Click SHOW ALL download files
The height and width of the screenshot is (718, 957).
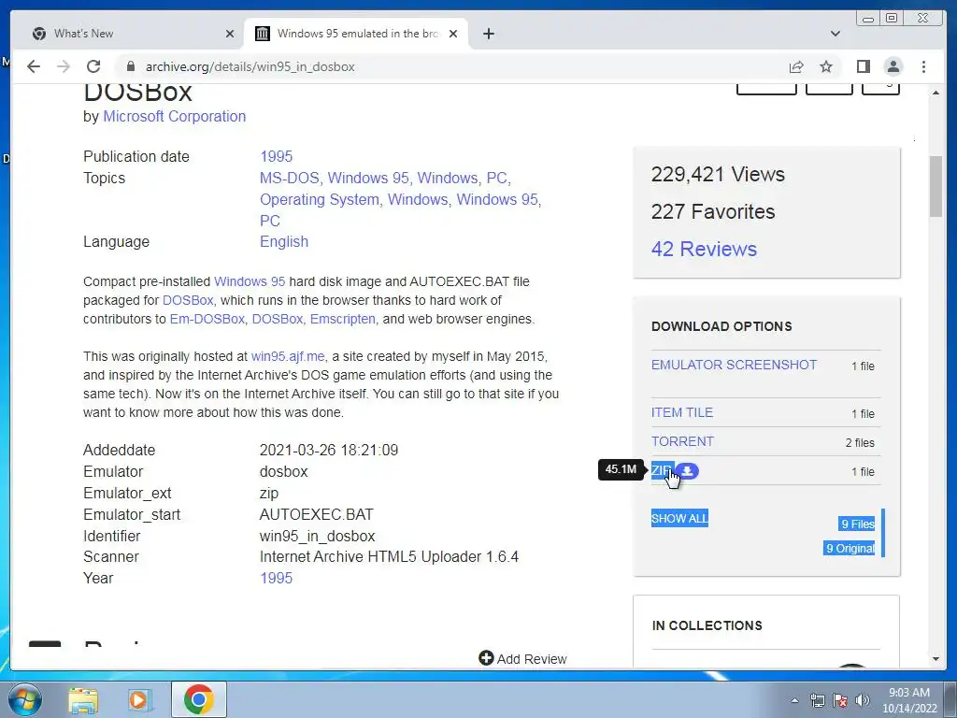click(x=679, y=518)
